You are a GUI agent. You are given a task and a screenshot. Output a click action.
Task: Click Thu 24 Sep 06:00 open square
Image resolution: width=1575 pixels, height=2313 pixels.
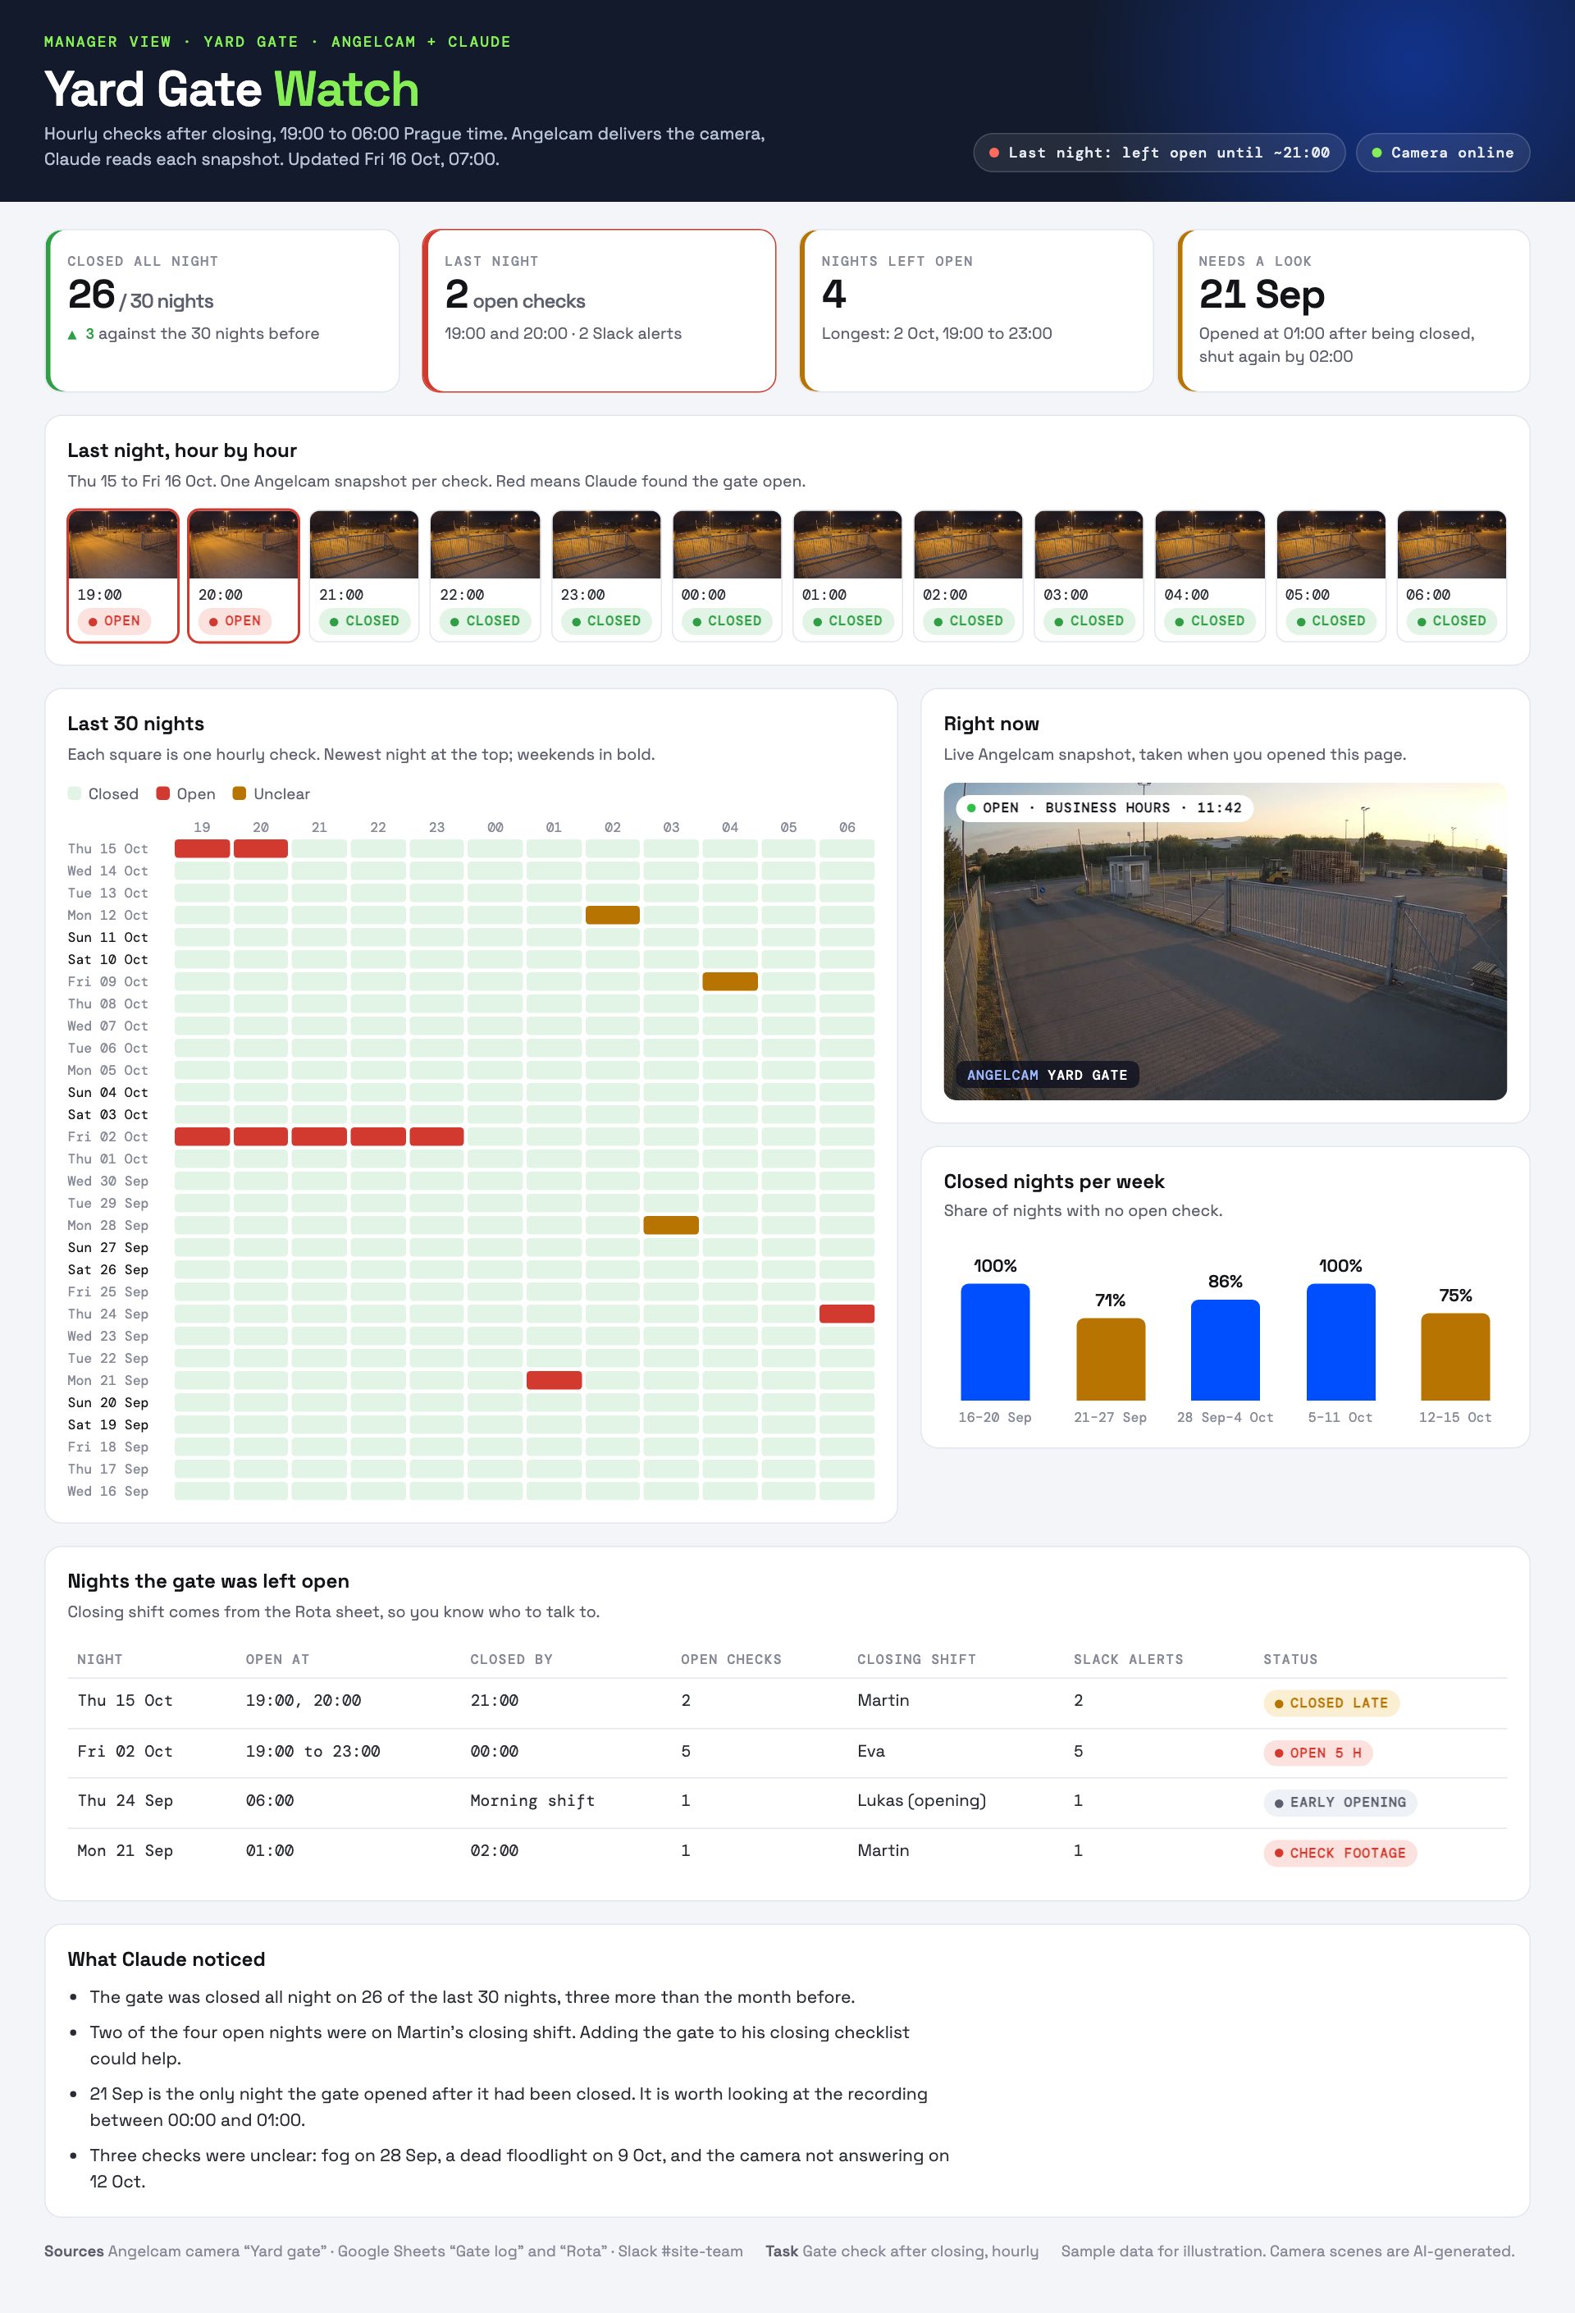[847, 1314]
